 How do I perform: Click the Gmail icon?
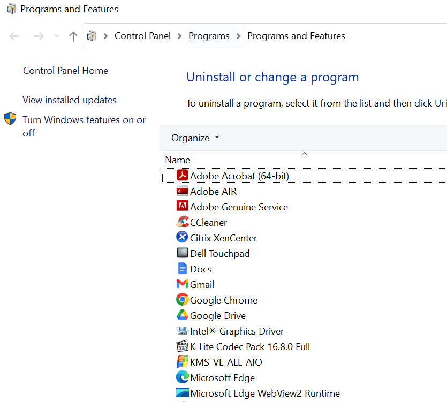click(182, 284)
